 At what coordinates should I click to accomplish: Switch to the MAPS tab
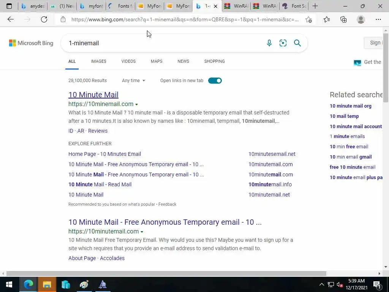point(157,61)
